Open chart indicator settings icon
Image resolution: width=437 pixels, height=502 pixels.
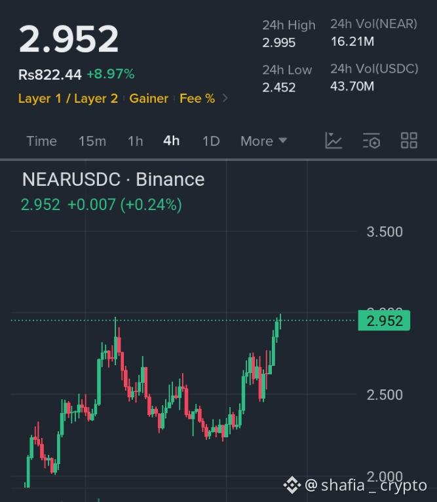click(371, 141)
